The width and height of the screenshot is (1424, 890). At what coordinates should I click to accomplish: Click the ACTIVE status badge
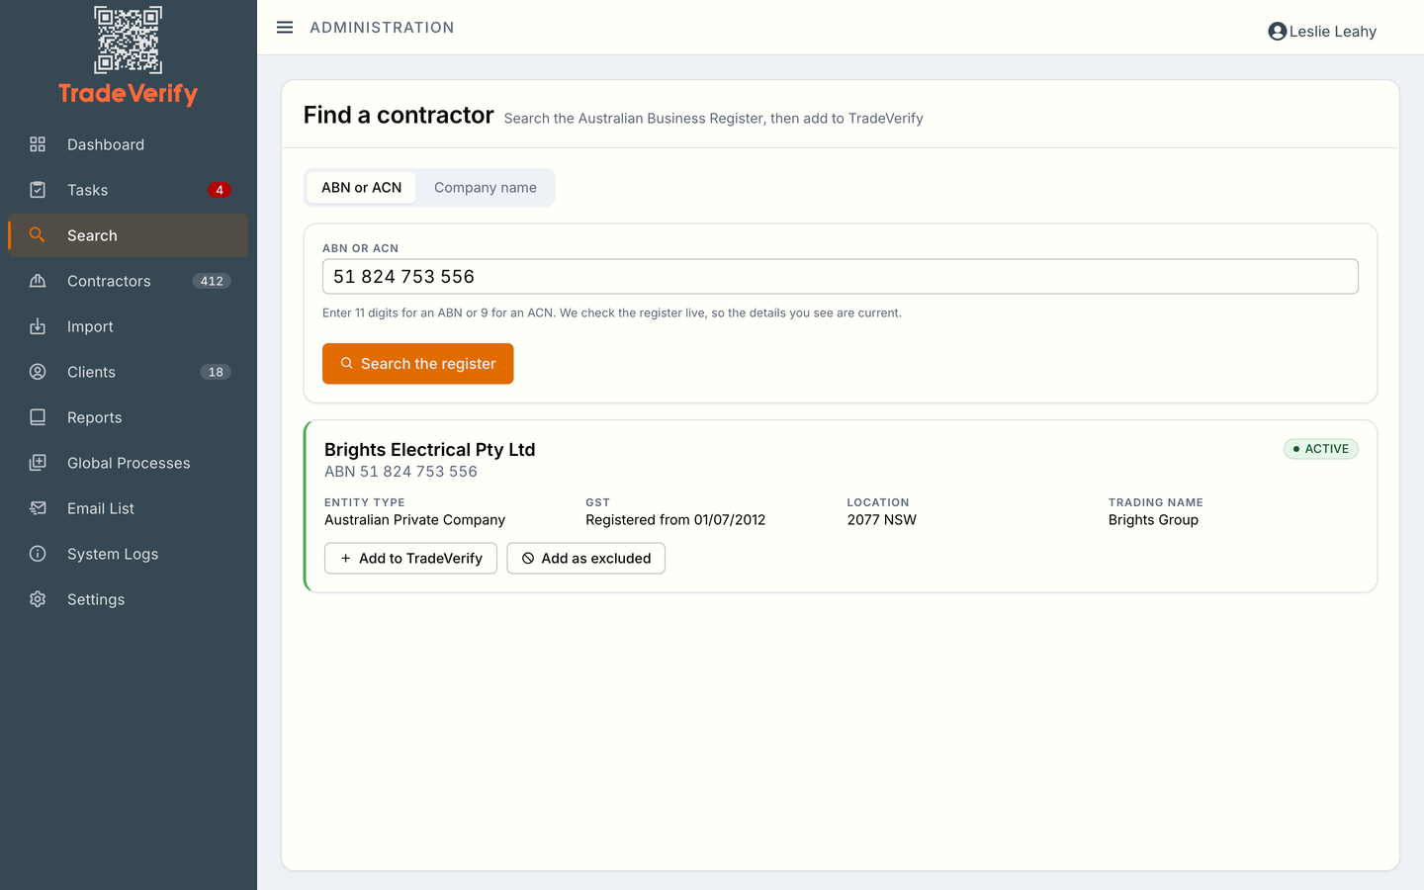coord(1321,449)
